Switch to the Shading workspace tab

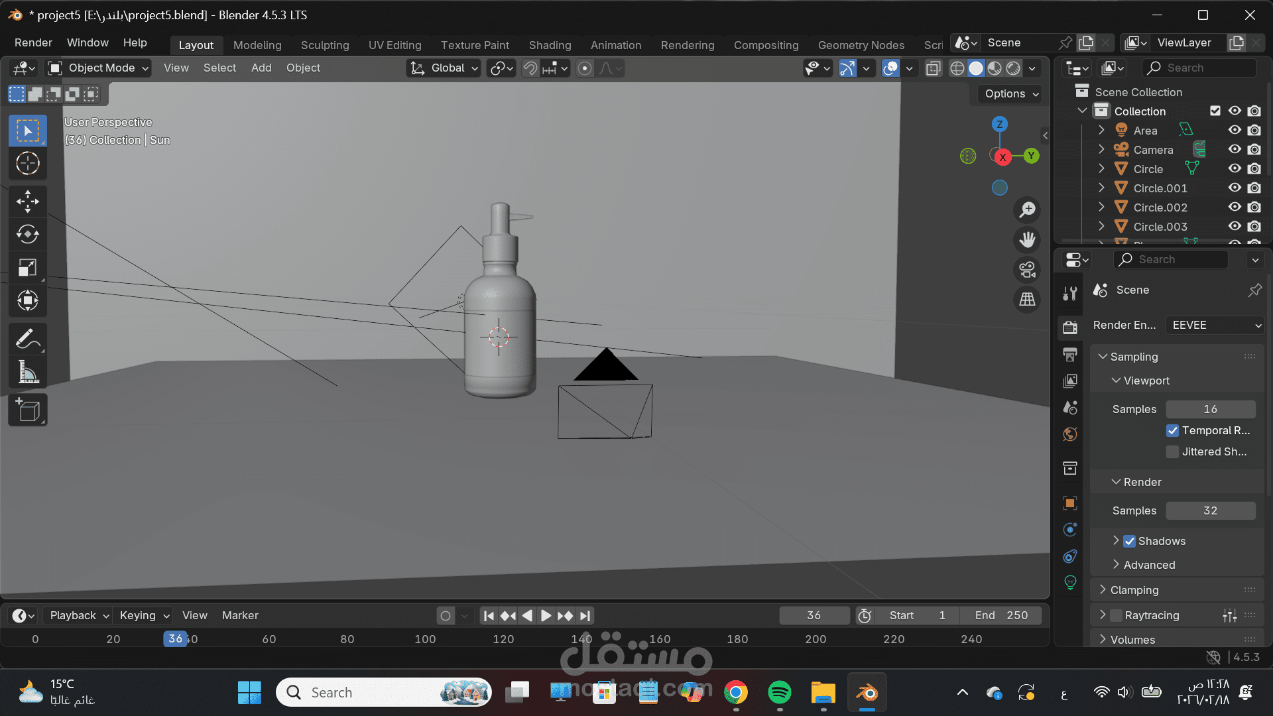click(x=550, y=45)
